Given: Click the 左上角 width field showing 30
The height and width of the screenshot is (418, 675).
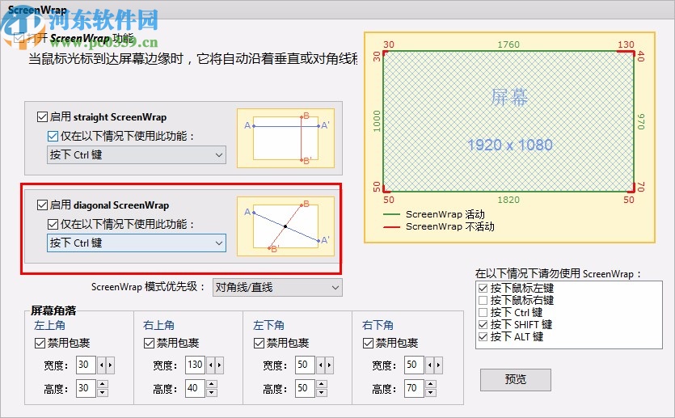Looking at the screenshot, I should [x=86, y=365].
